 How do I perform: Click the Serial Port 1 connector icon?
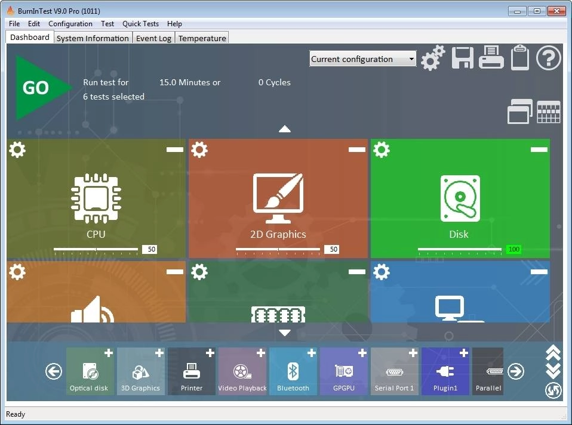click(394, 372)
